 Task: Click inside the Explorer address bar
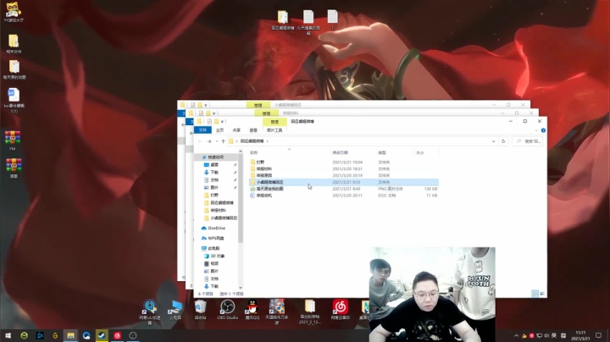point(362,141)
